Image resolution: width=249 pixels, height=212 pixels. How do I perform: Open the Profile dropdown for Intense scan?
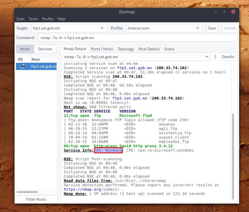tap(197, 28)
